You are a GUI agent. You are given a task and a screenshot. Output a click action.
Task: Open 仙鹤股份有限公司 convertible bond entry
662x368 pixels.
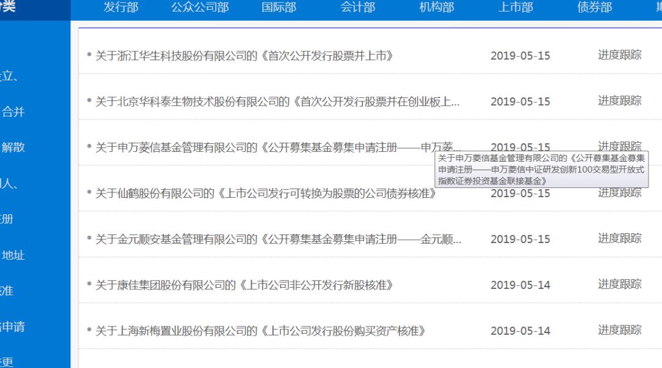pyautogui.click(x=265, y=193)
